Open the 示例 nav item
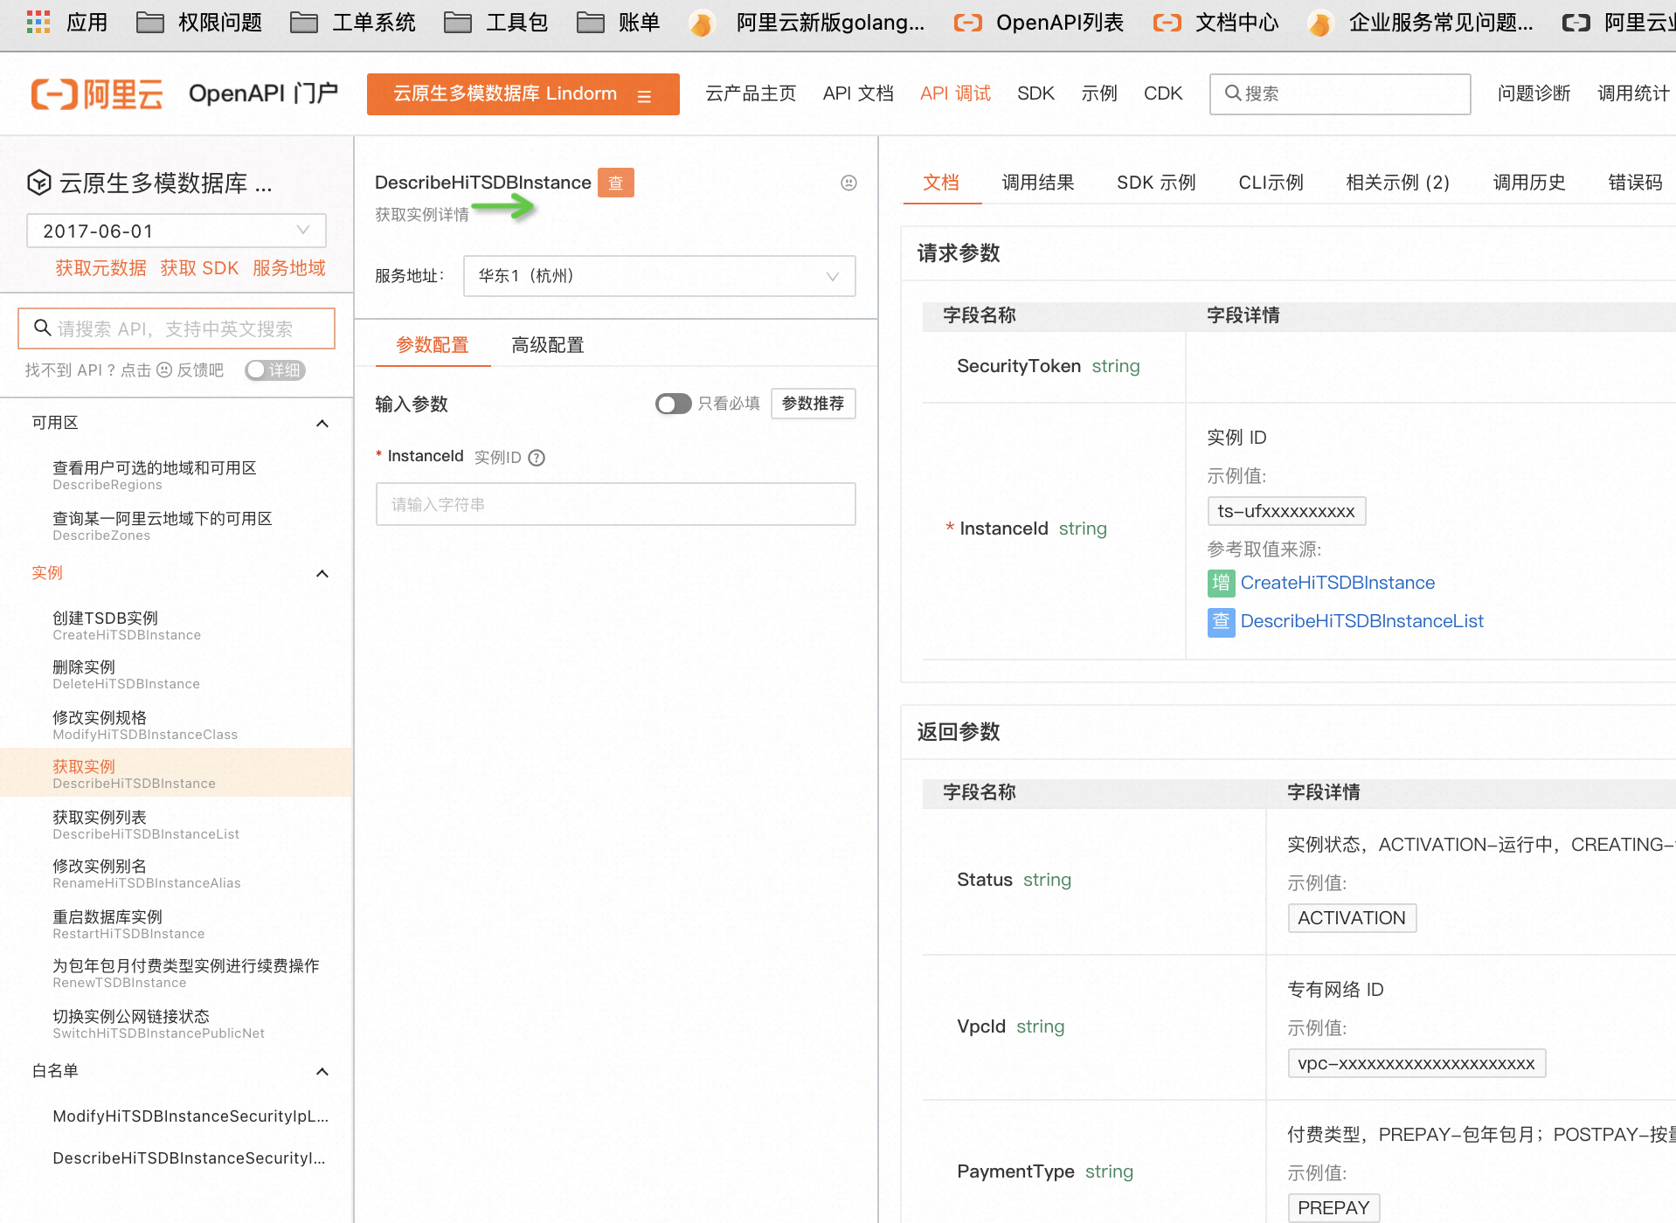Viewport: 1676px width, 1223px height. (1099, 93)
